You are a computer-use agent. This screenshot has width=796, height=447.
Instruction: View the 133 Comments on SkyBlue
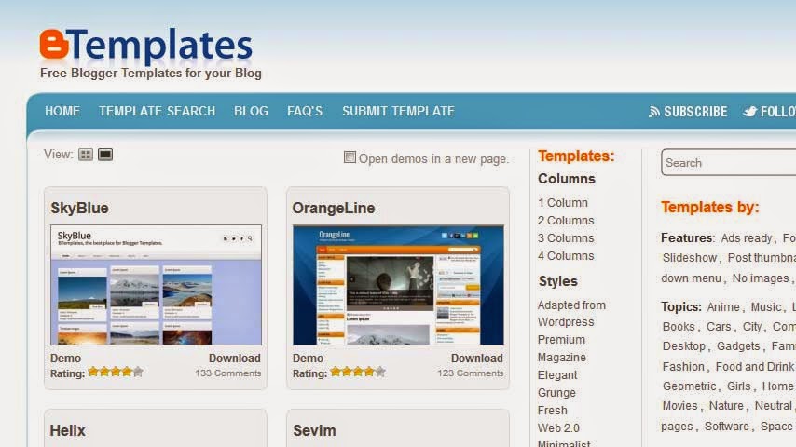228,372
